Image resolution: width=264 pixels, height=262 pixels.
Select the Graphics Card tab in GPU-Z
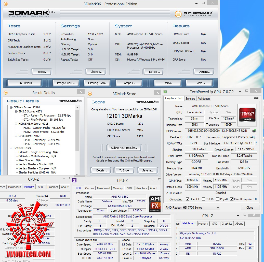click(x=174, y=98)
